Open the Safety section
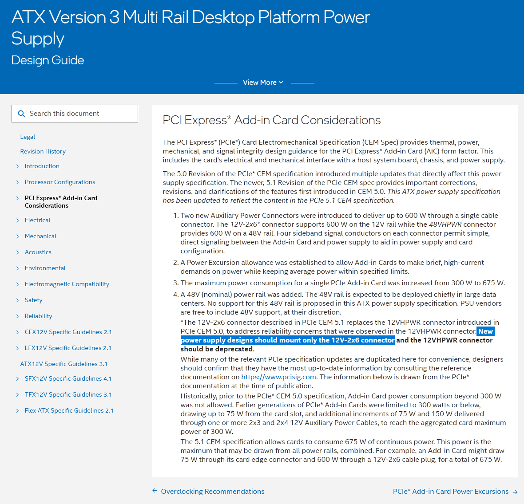 (x=33, y=300)
